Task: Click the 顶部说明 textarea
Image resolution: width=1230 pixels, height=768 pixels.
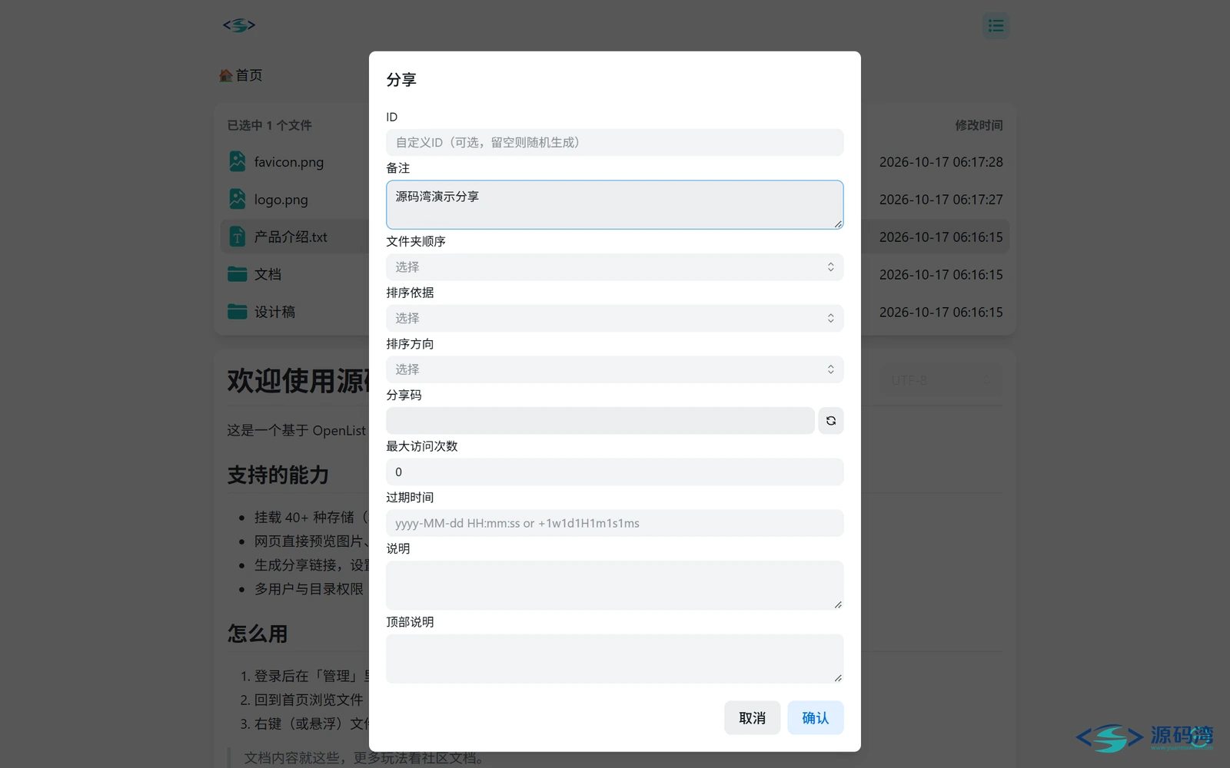Action: click(x=615, y=659)
